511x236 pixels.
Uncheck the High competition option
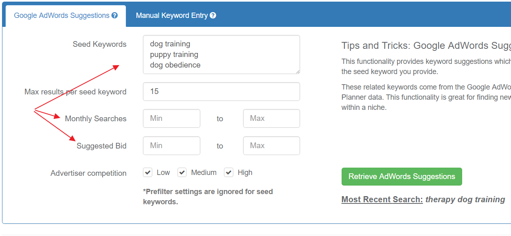[228, 172]
